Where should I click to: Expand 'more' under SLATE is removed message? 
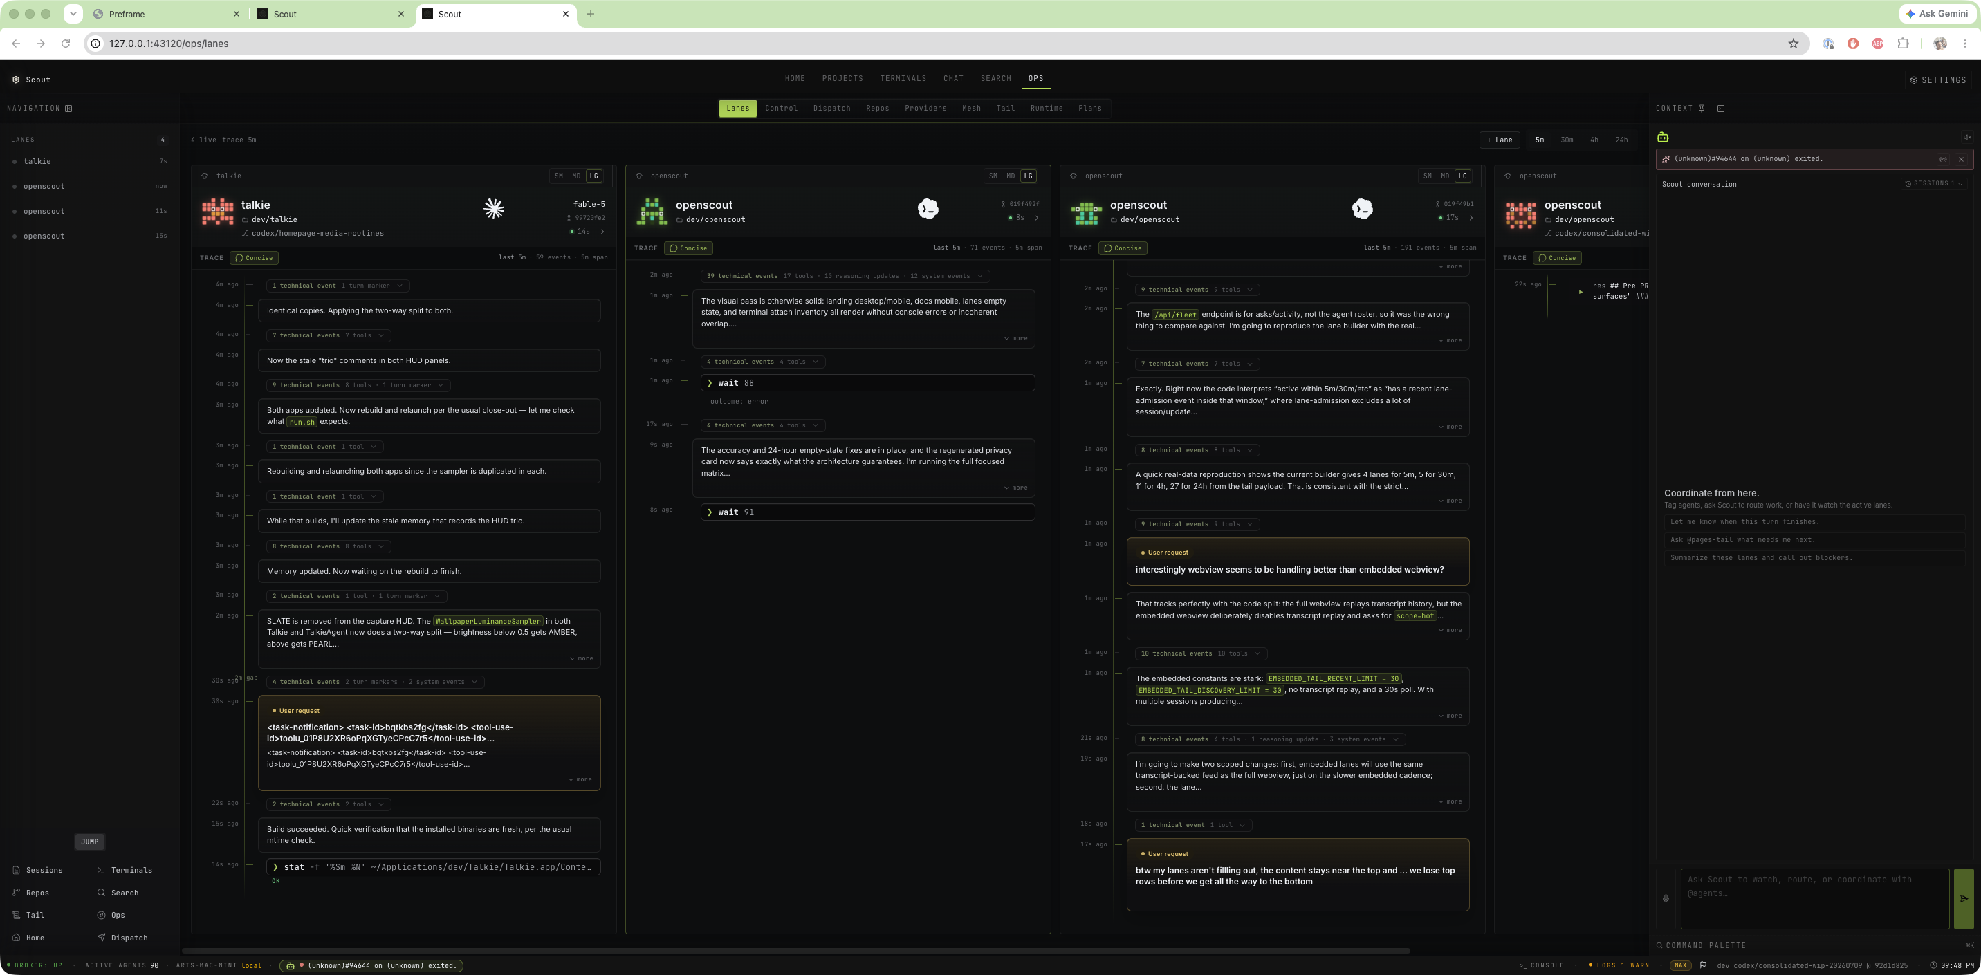coord(582,659)
